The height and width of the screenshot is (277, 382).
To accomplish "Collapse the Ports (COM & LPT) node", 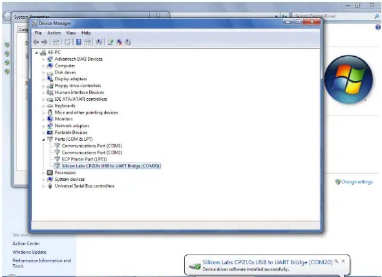I will click(43, 139).
